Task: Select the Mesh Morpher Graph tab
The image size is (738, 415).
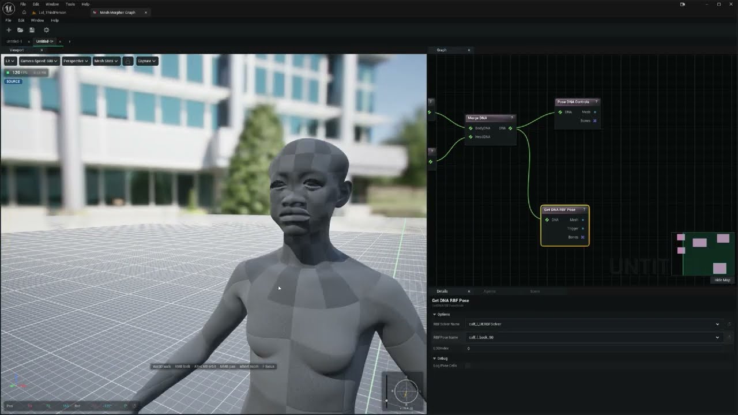Action: (118, 12)
